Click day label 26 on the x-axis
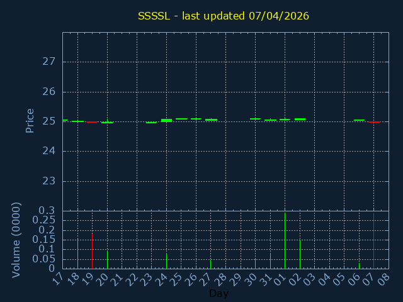This screenshot has height=302, width=403. (191, 279)
